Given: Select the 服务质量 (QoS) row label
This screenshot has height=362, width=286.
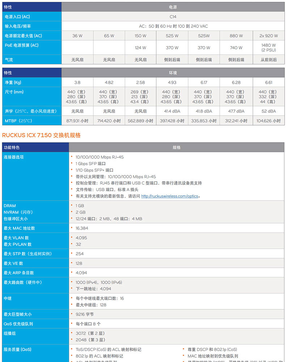Looking at the screenshot, I should [x=17, y=350].
